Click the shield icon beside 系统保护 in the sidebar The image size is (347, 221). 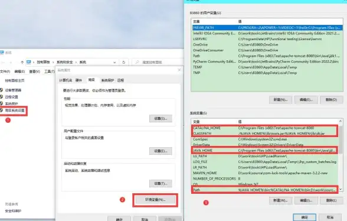point(2,103)
